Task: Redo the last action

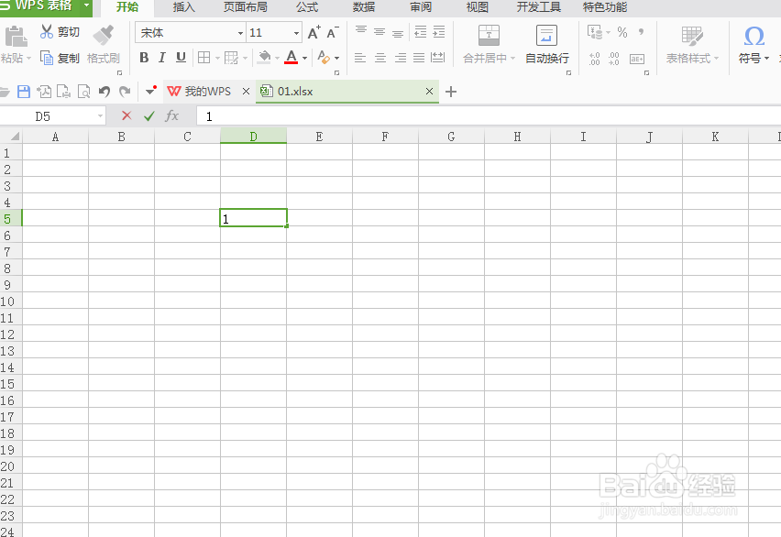Action: [125, 92]
